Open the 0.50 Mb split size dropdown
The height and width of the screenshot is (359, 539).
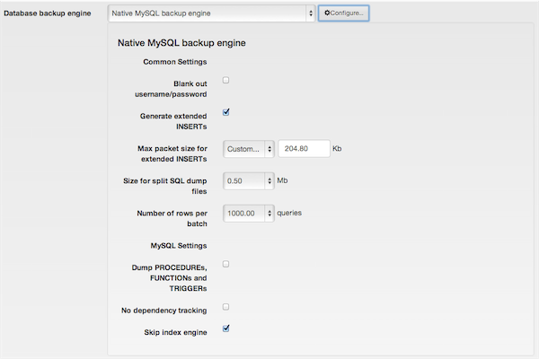point(249,181)
